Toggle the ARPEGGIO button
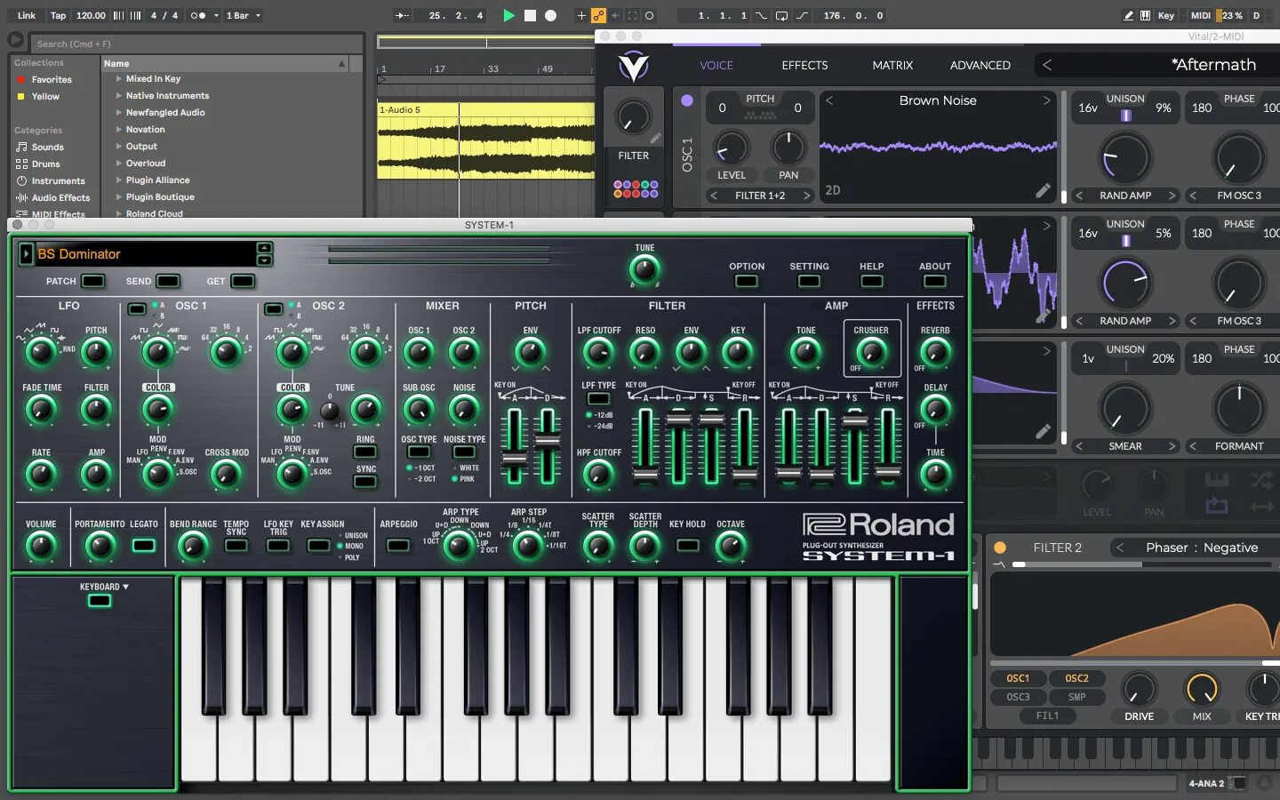The image size is (1280, 800). (398, 545)
